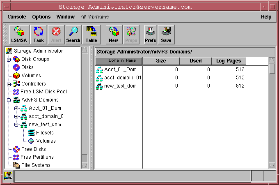Click the Log Pages column header

[x=229, y=61]
